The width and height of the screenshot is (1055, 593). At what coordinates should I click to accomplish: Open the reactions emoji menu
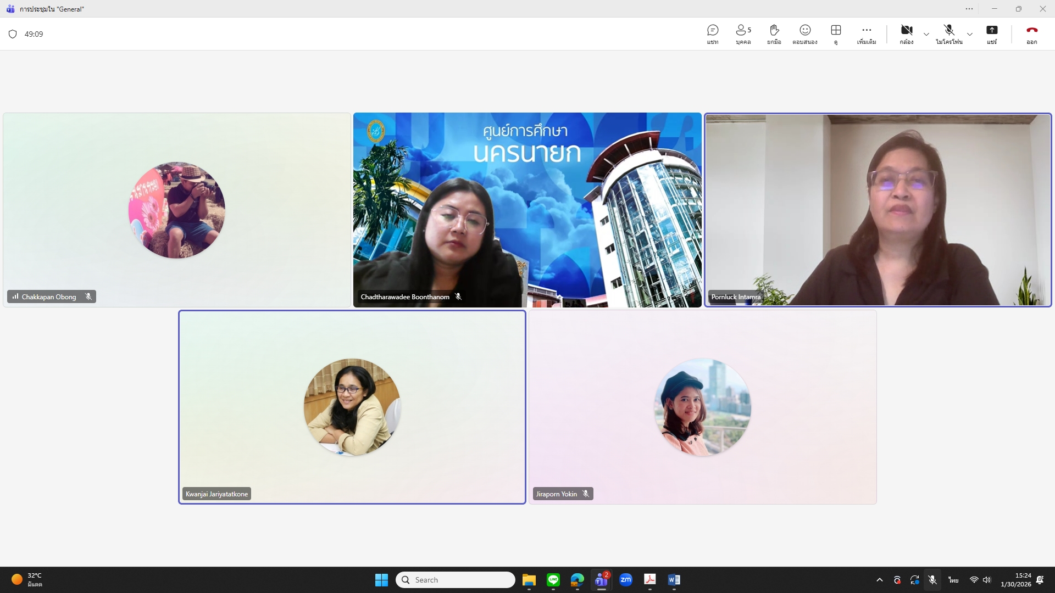(x=804, y=34)
